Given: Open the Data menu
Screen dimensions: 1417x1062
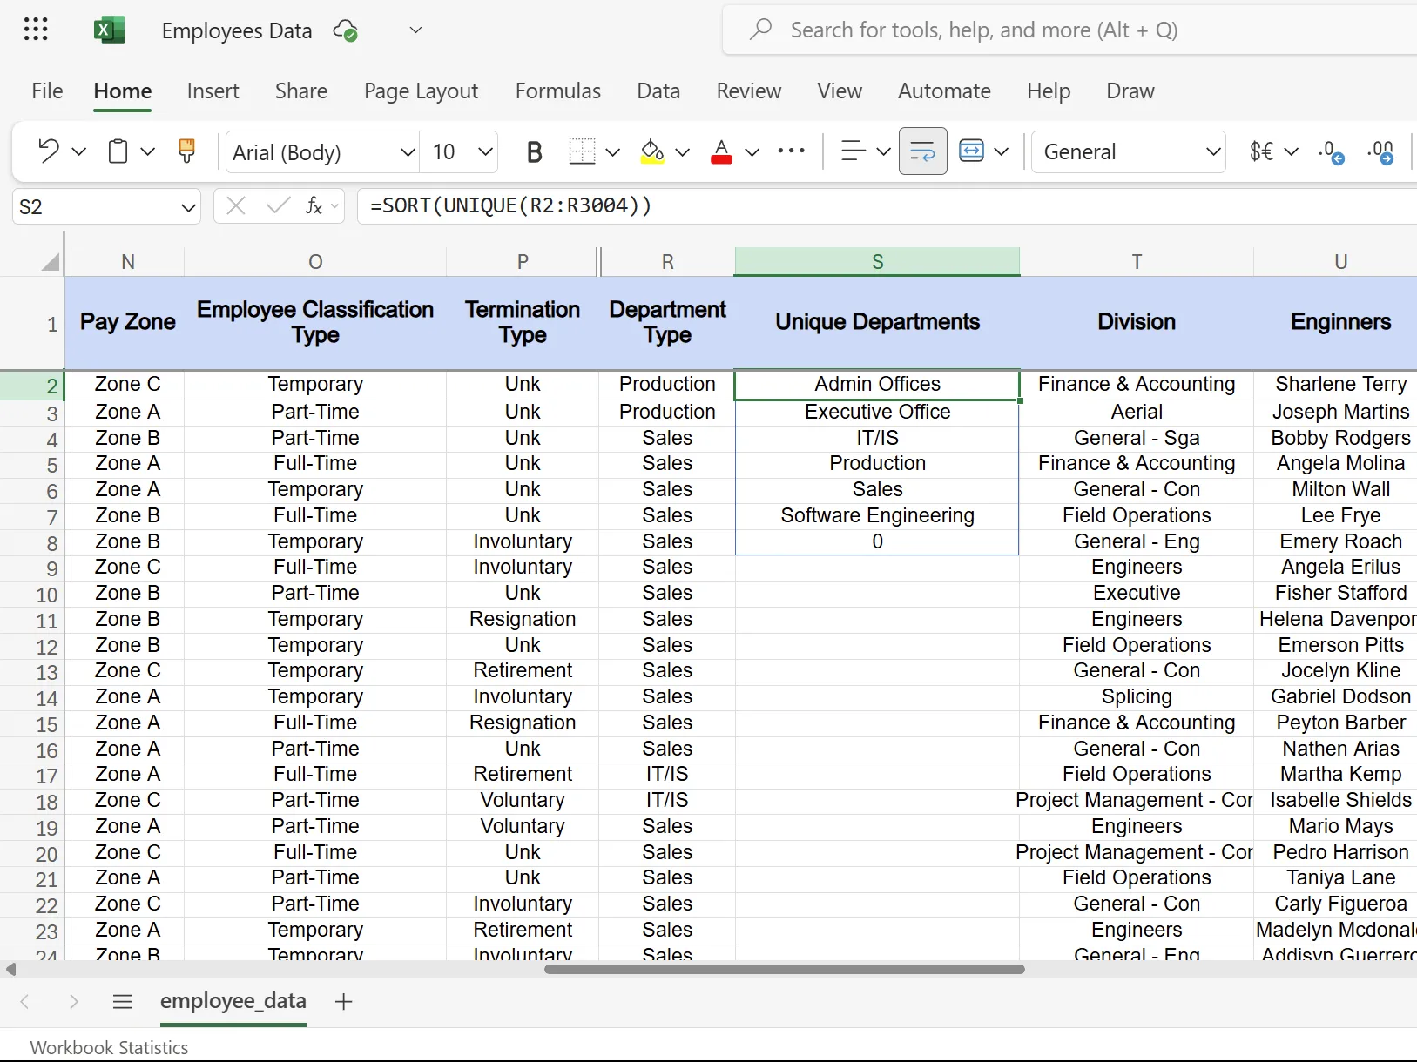Looking at the screenshot, I should click(x=658, y=91).
